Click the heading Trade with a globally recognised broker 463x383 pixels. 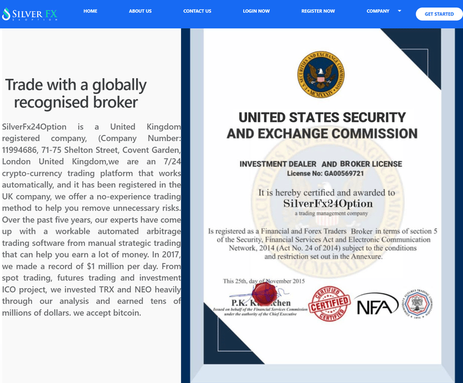tap(76, 93)
